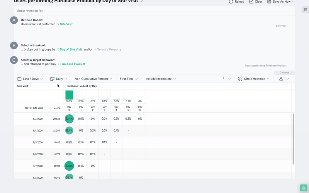Viewport: 309px width, 193px height.
Task: Click user count 5,482
Action: coord(57,142)
